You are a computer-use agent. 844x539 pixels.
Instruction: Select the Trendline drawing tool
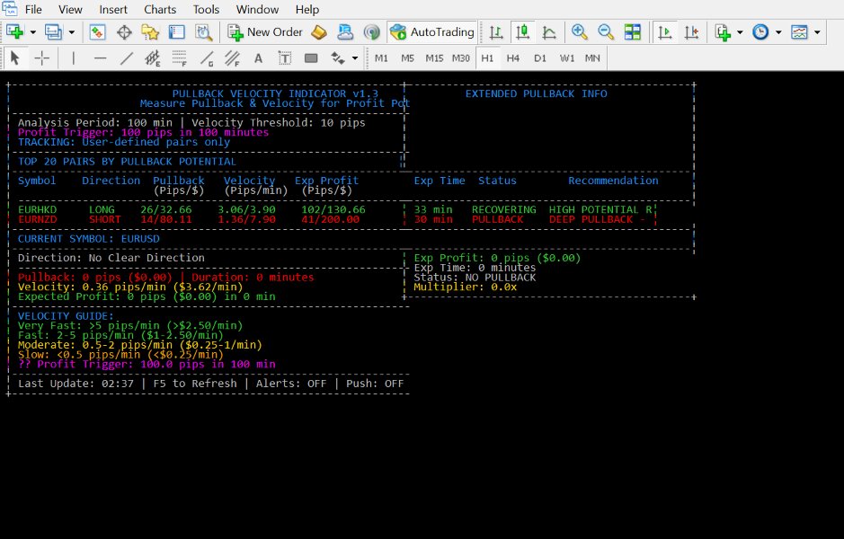(127, 58)
